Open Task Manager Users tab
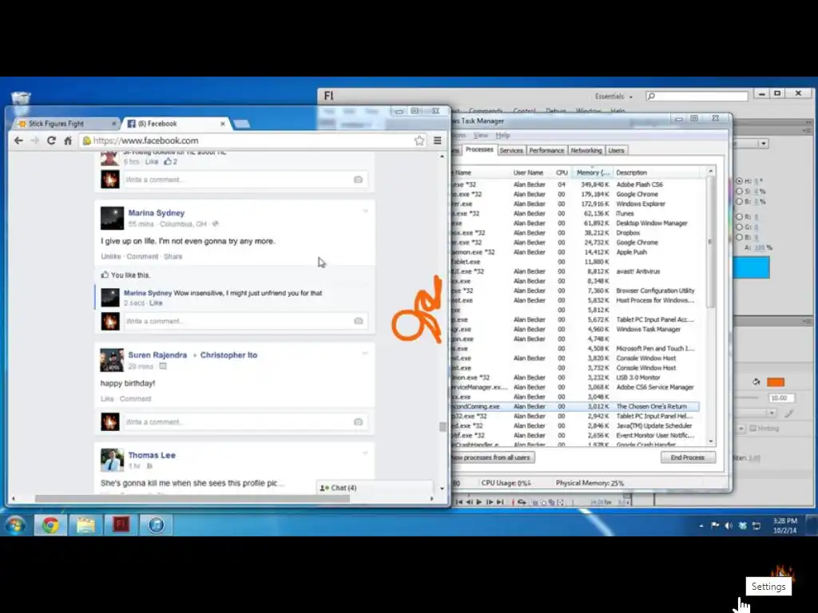The height and width of the screenshot is (613, 818). point(616,150)
